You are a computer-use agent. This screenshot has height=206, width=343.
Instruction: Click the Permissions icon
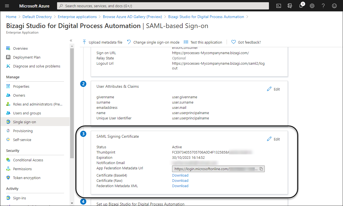8,169
